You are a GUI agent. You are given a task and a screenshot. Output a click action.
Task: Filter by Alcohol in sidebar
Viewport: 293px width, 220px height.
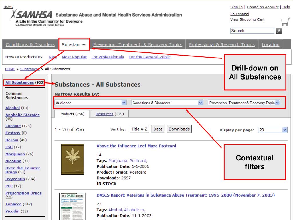tap(13, 108)
